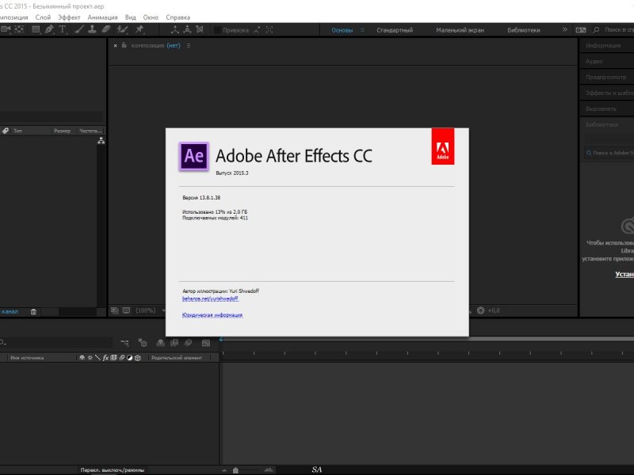The image size is (634, 475).
Task: Toggle the 3D layer column header
Action: tap(138, 358)
